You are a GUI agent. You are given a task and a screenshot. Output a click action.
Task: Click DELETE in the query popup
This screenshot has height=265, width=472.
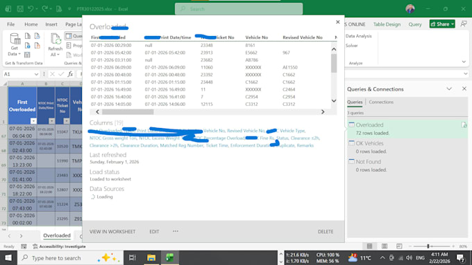pyautogui.click(x=326, y=232)
